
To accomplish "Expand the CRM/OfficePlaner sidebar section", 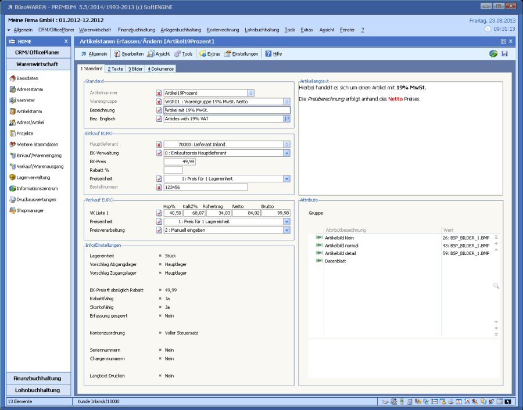I will click(38, 52).
